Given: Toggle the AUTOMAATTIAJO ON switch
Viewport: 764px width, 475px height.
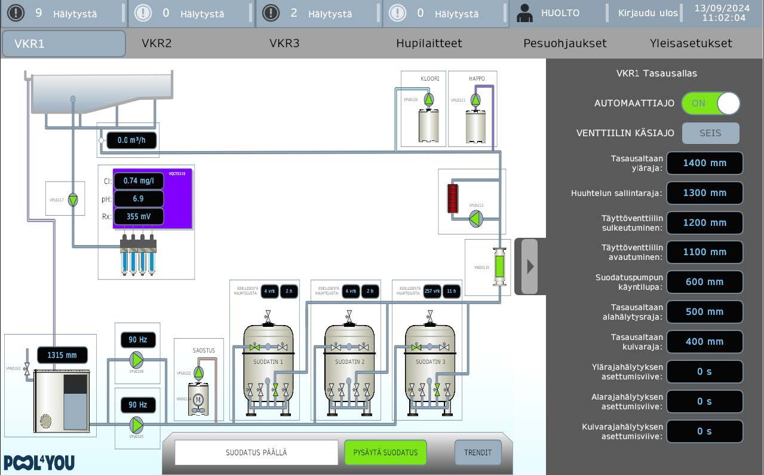Looking at the screenshot, I should click(x=711, y=103).
